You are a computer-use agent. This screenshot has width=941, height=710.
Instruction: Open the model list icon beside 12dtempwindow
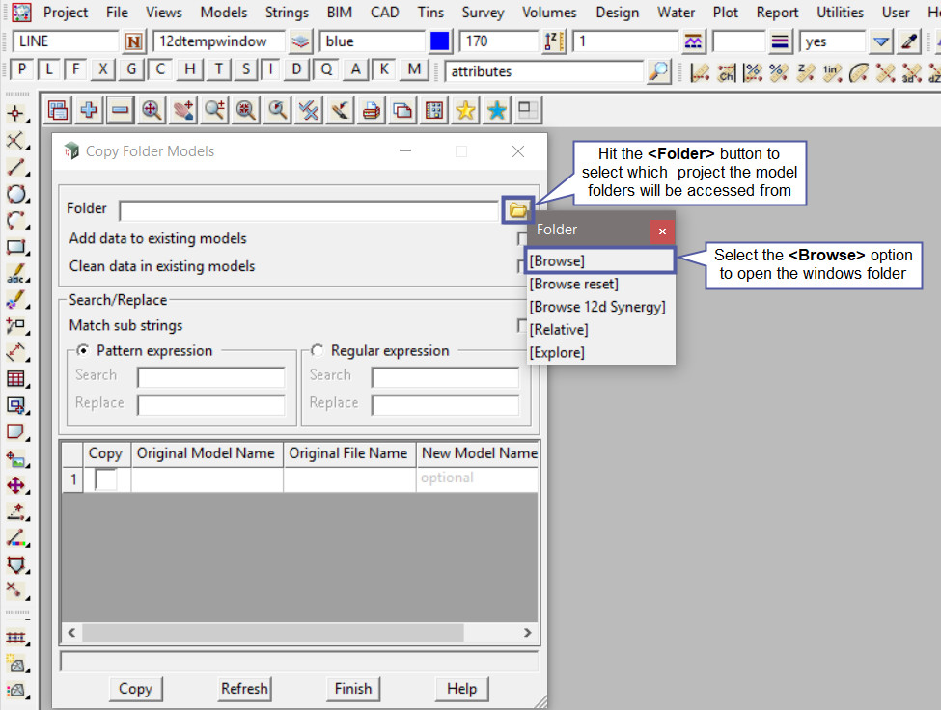point(301,42)
